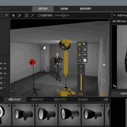The height and width of the screenshot is (127, 127).
Task: Click home icon on third flash thumbnail
Action: point(37,105)
